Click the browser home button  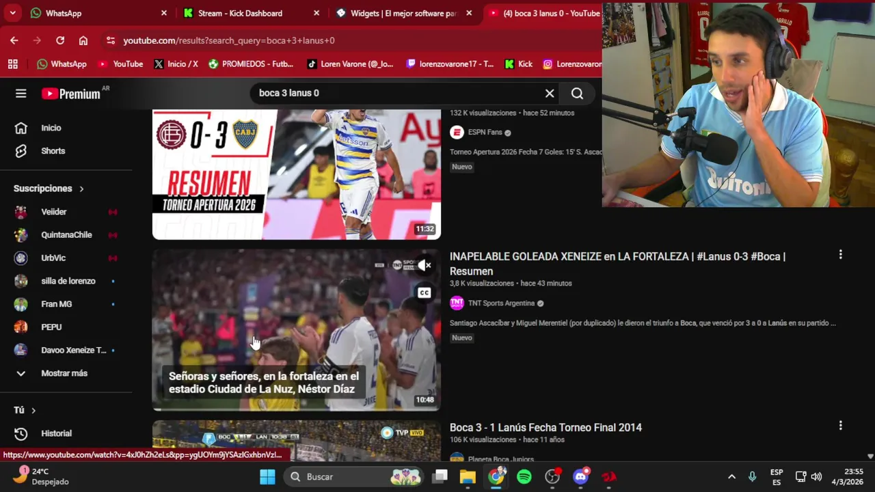click(83, 40)
